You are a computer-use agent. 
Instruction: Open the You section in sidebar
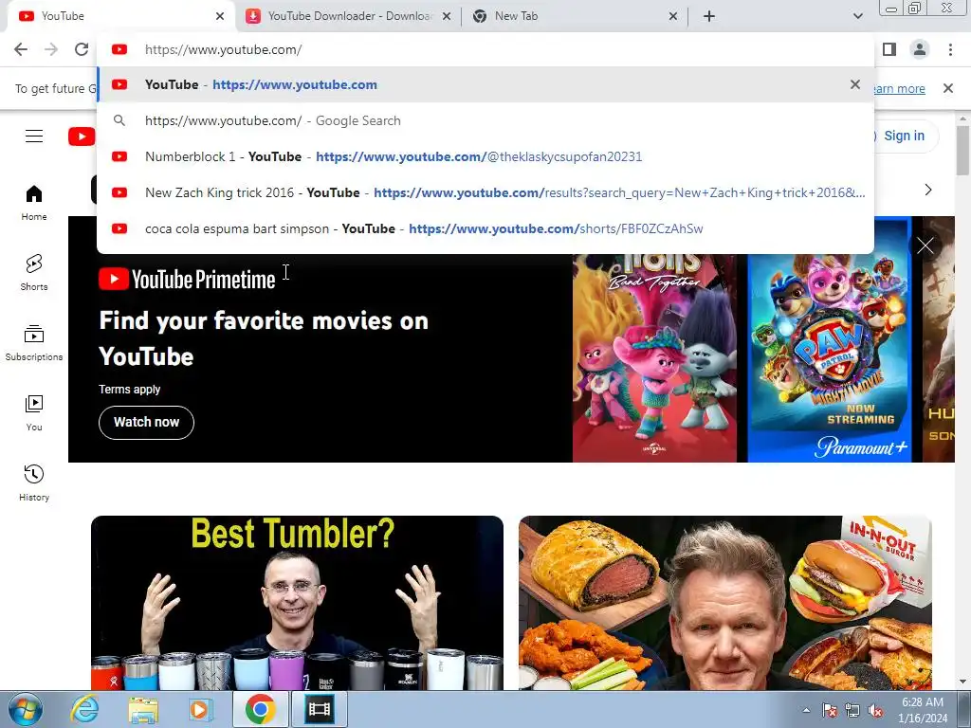pos(34,413)
